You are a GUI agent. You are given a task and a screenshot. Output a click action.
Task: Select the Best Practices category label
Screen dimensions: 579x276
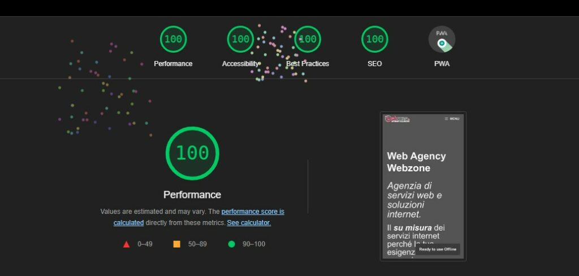308,63
